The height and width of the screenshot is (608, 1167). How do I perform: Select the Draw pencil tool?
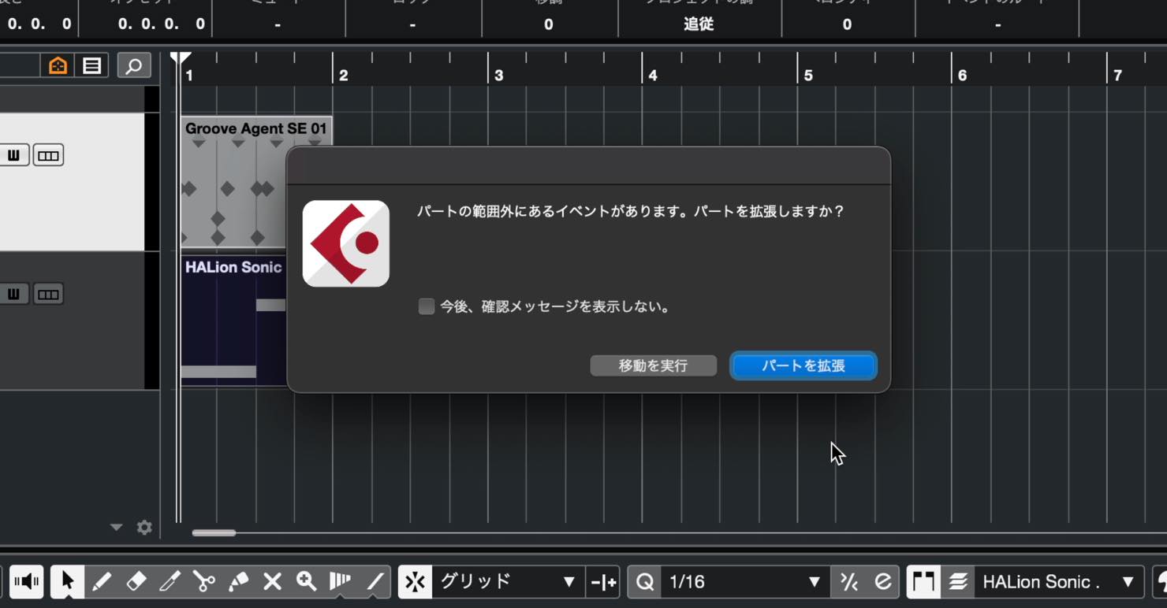pyautogui.click(x=102, y=582)
